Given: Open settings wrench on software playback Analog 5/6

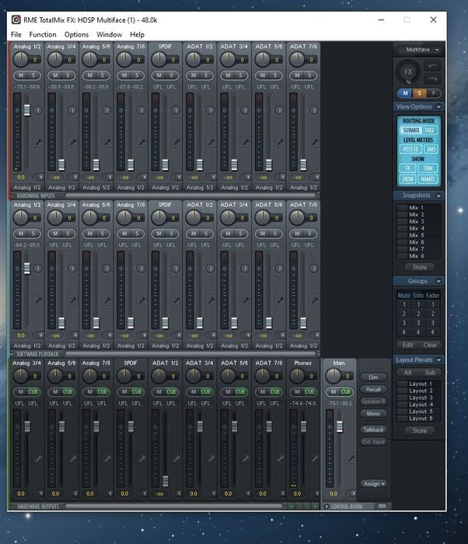Looking at the screenshot, I should pos(107,300).
